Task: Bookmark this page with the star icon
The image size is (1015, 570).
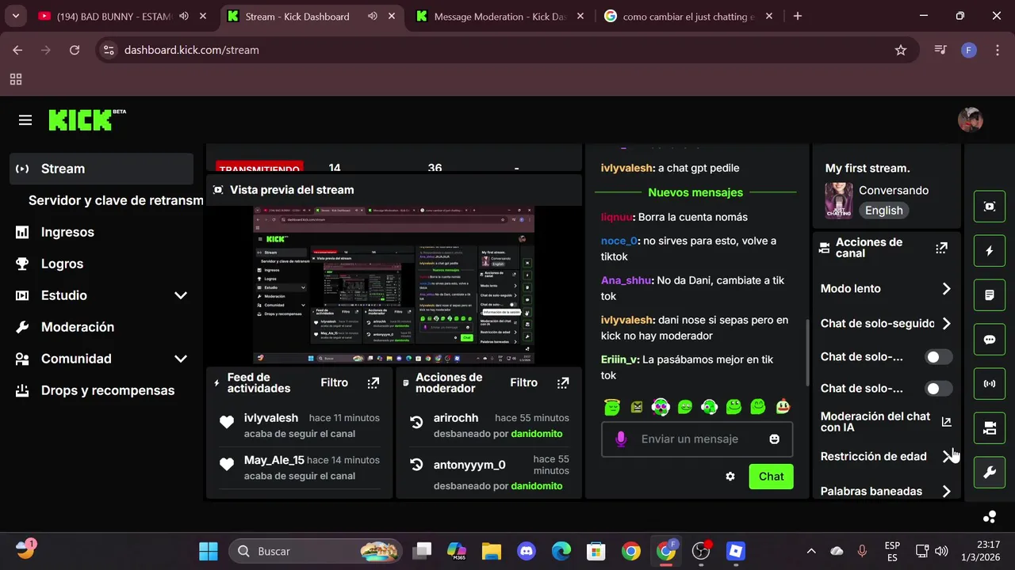Action: pos(901,50)
